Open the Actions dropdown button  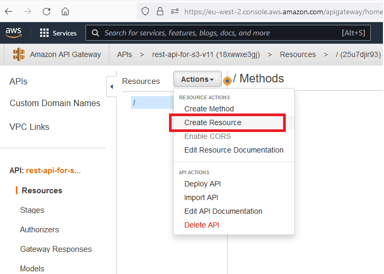(x=198, y=79)
